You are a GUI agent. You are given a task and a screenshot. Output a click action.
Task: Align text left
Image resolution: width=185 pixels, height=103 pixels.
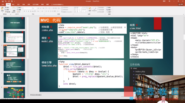[x=46, y=11]
